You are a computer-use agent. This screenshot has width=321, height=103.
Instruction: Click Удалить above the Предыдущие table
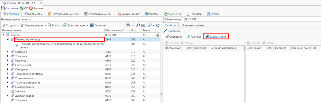coord(187,43)
